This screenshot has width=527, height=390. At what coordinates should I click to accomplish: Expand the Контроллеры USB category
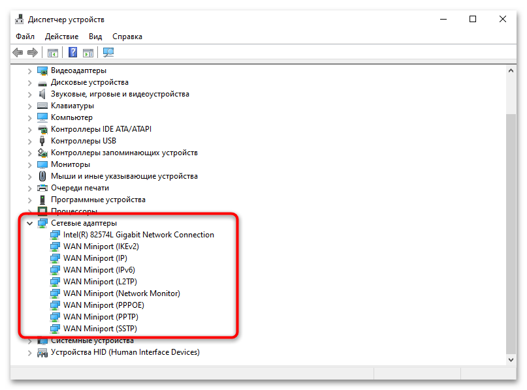tap(29, 140)
